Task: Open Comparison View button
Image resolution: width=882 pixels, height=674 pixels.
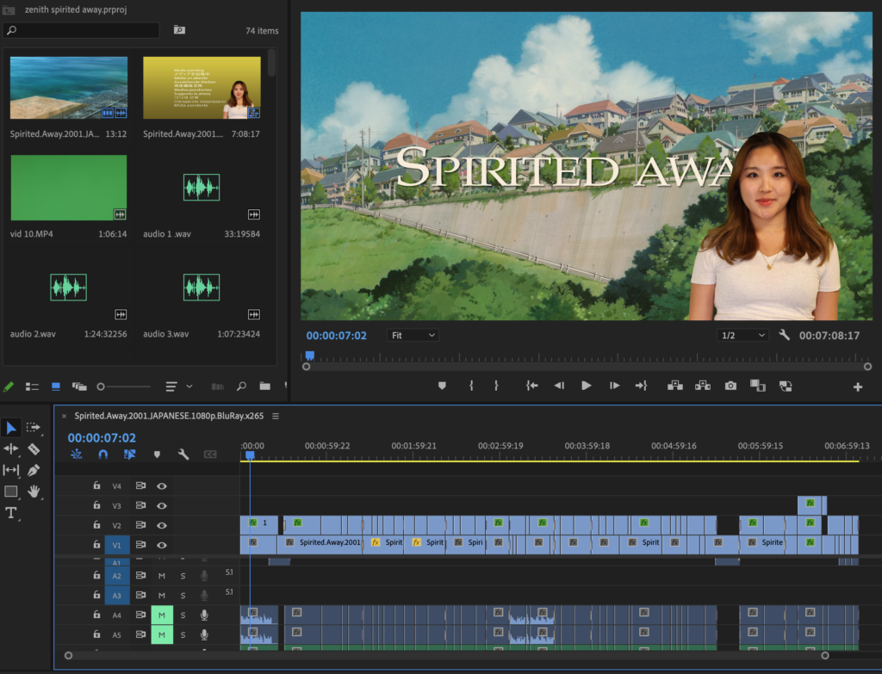Action: coord(758,386)
